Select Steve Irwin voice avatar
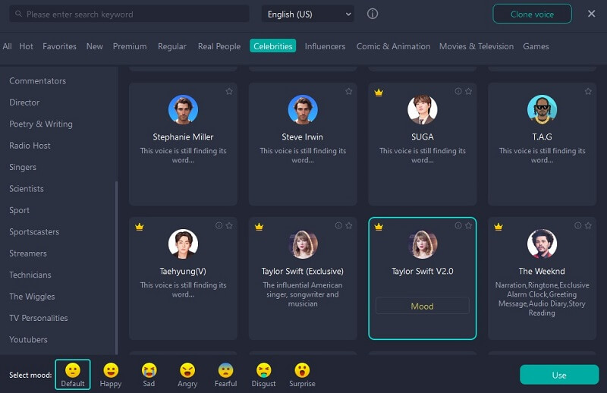Screen dimensions: 607x393 tap(303, 109)
